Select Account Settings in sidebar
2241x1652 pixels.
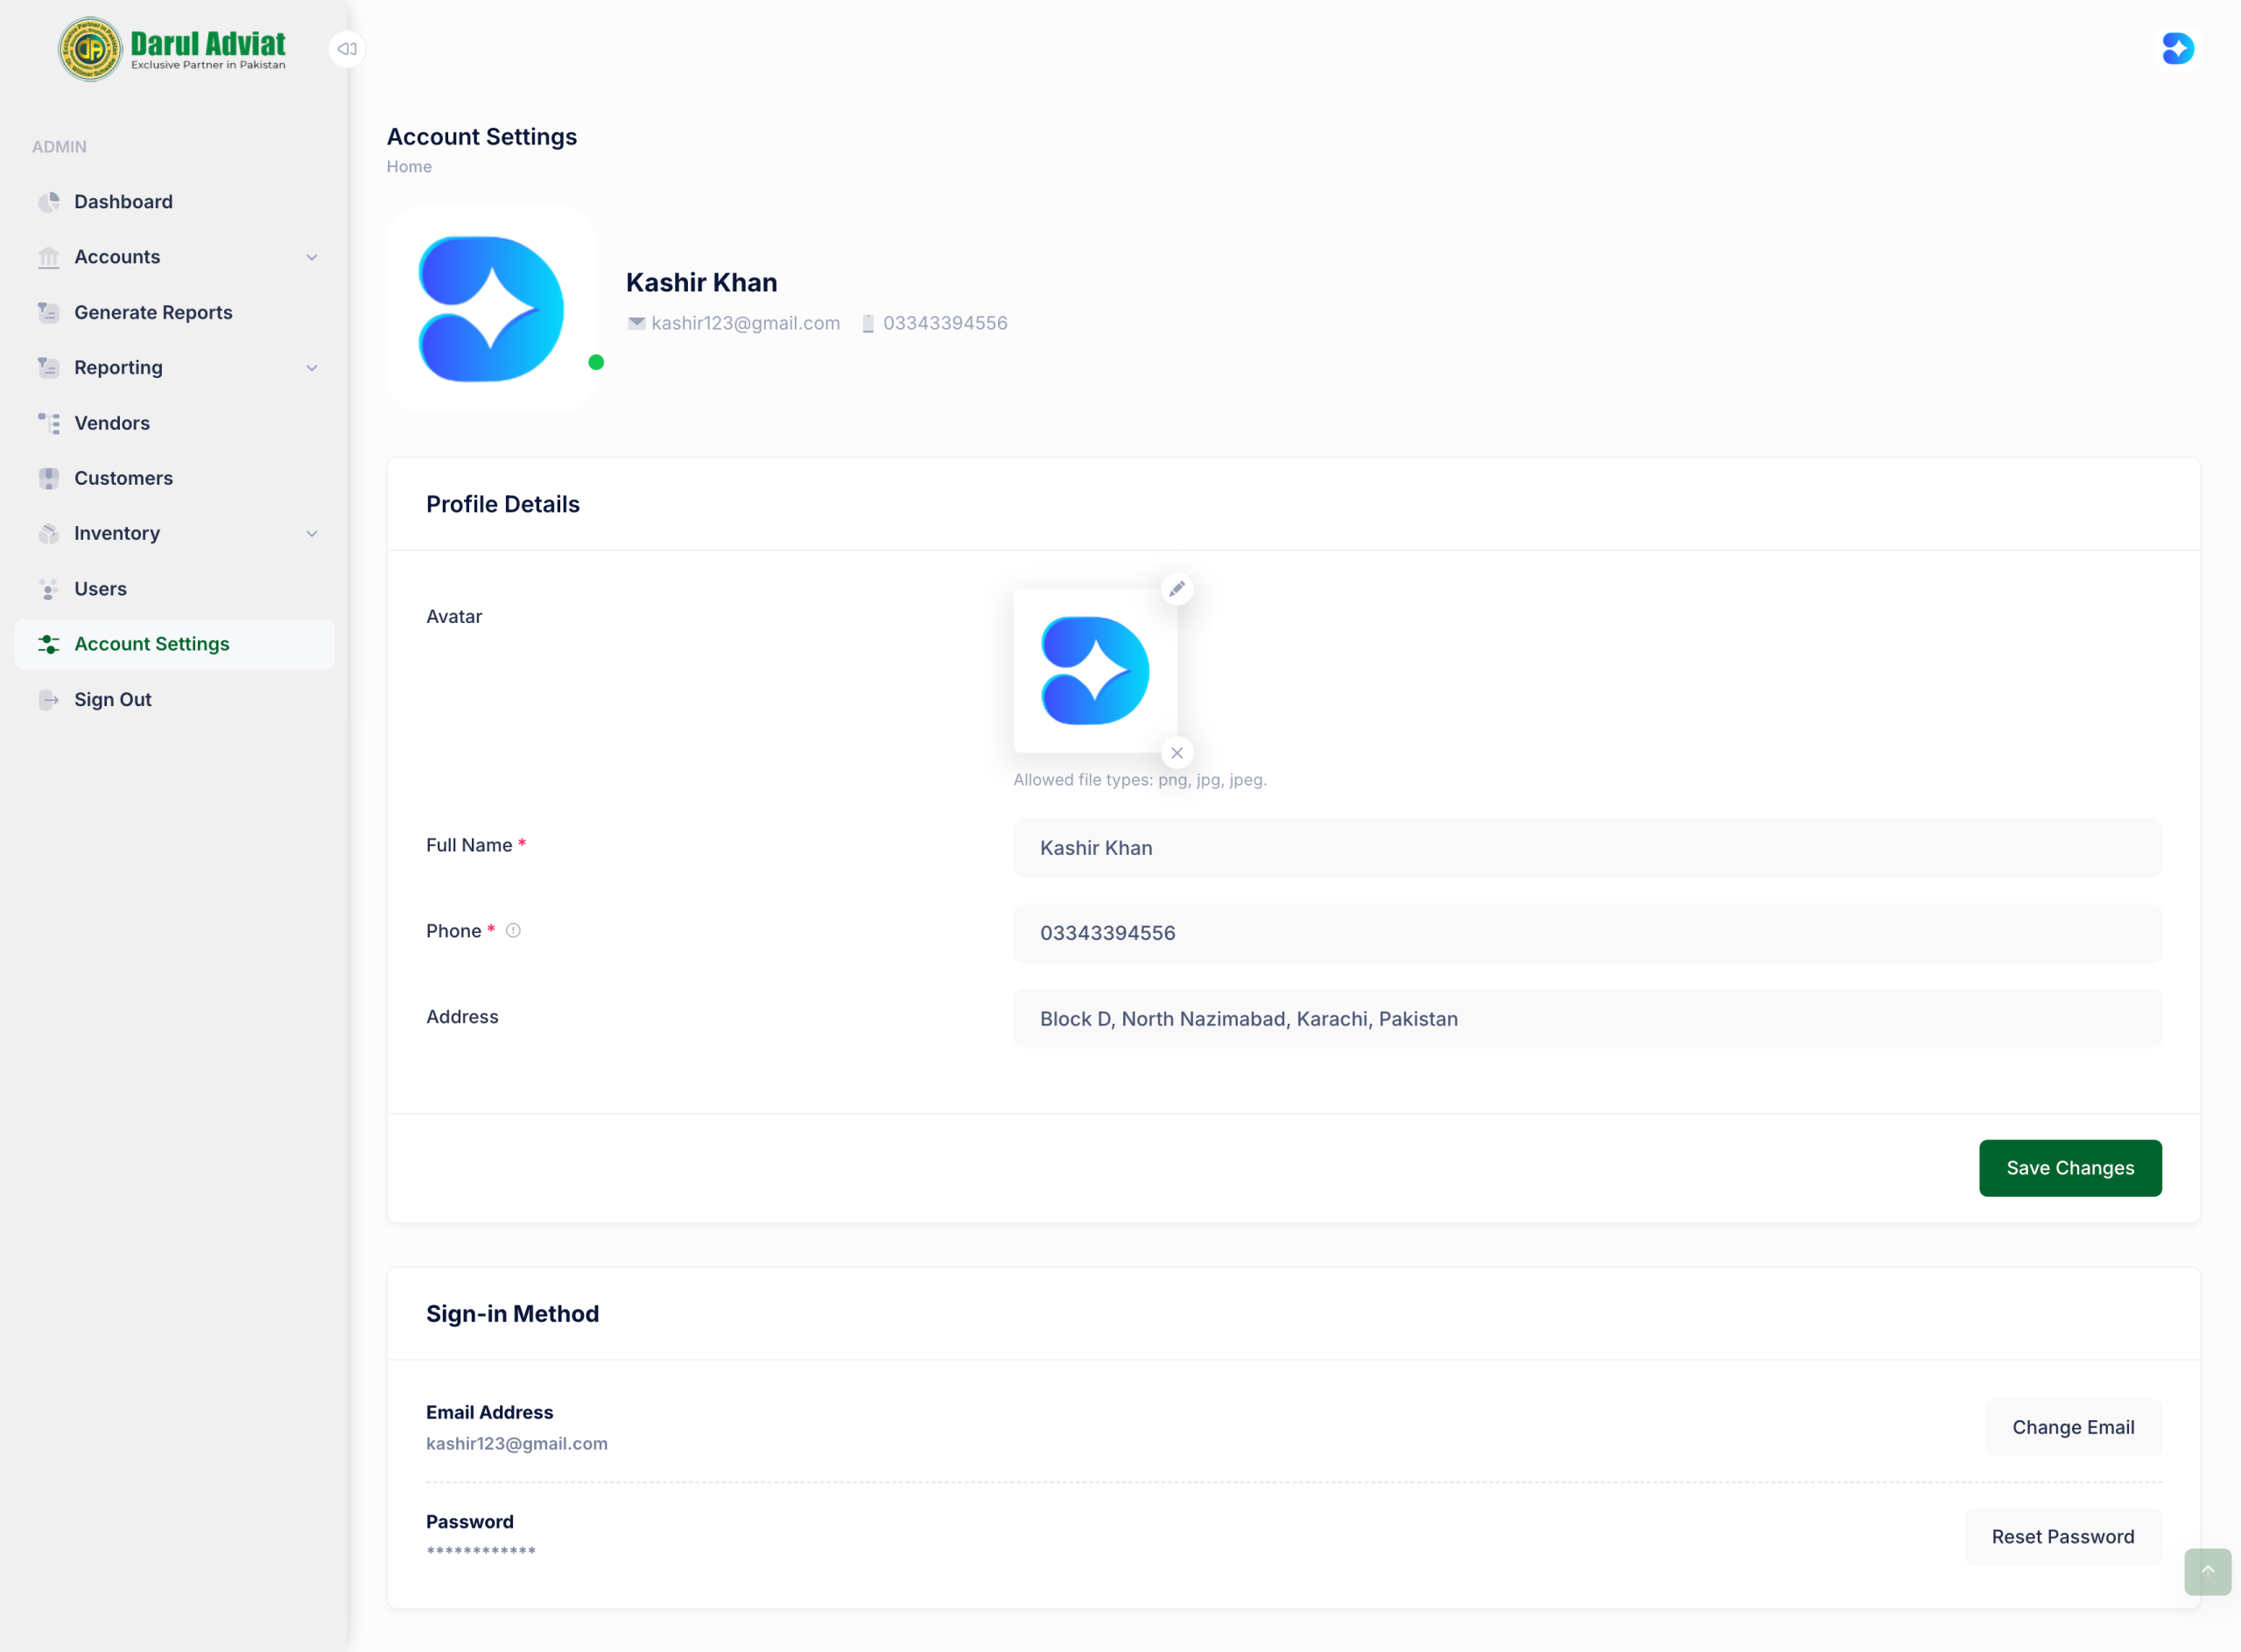pos(174,644)
